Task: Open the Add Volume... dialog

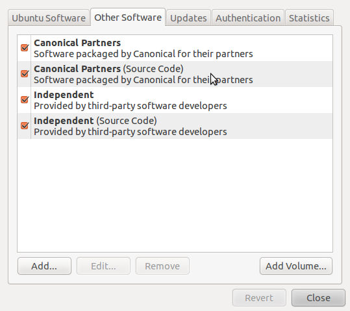Action: (296, 266)
